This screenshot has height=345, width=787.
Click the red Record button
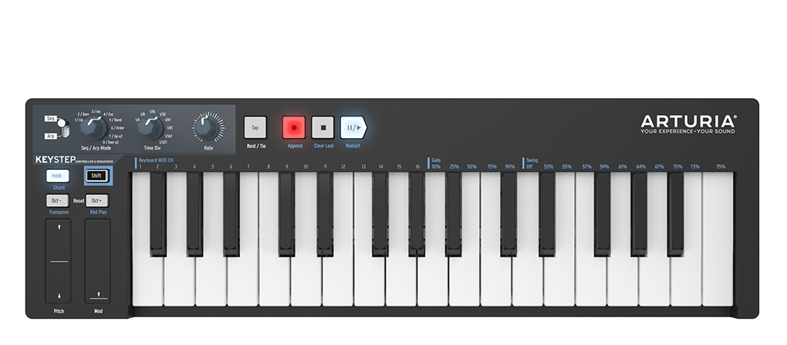tap(294, 127)
